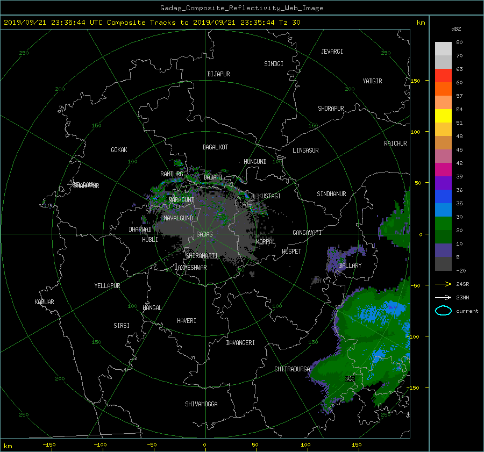Click the RAMDURG city label
Viewport: 484px width, 452px height.
click(x=172, y=174)
